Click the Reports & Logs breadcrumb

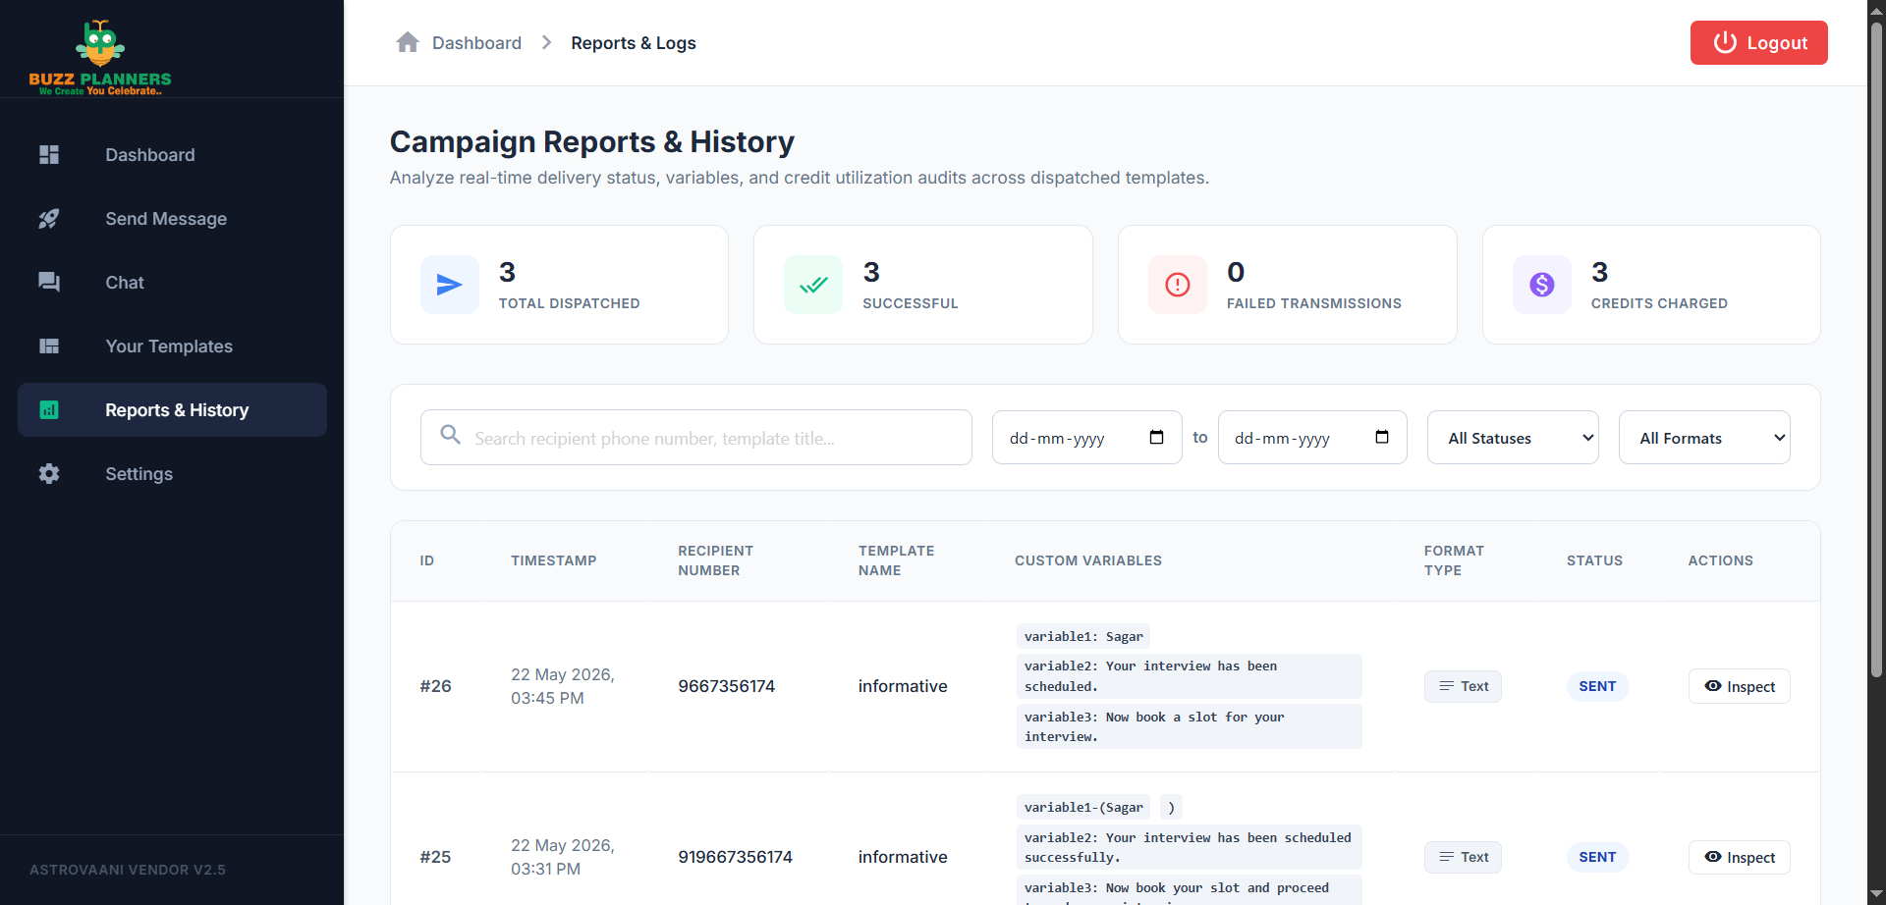(x=634, y=42)
